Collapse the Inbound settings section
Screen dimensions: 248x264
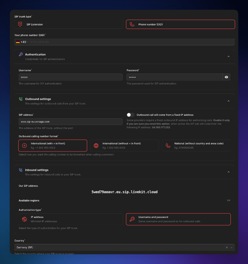click(228, 172)
